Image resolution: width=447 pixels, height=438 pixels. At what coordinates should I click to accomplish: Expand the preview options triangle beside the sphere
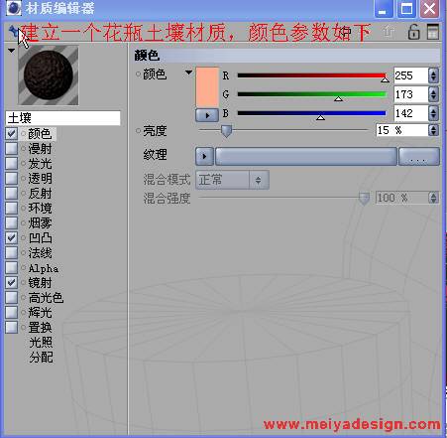12,51
